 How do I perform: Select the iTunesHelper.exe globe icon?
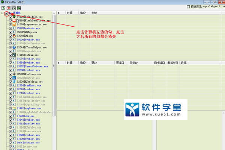click(14, 47)
